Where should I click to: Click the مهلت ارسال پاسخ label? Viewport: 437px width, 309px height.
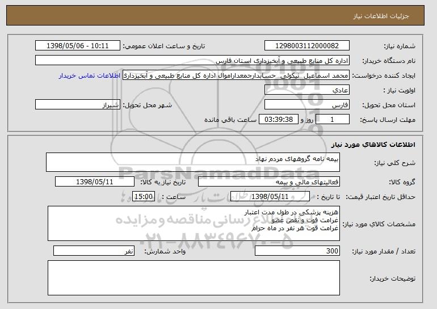(388, 120)
